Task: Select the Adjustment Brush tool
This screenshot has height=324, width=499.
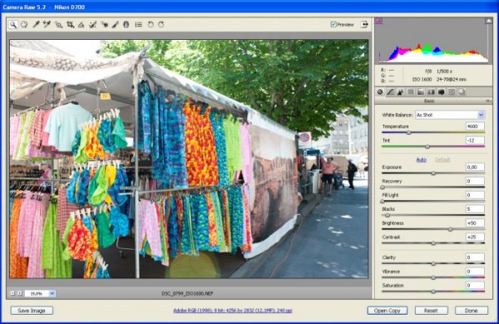Action: point(116,24)
